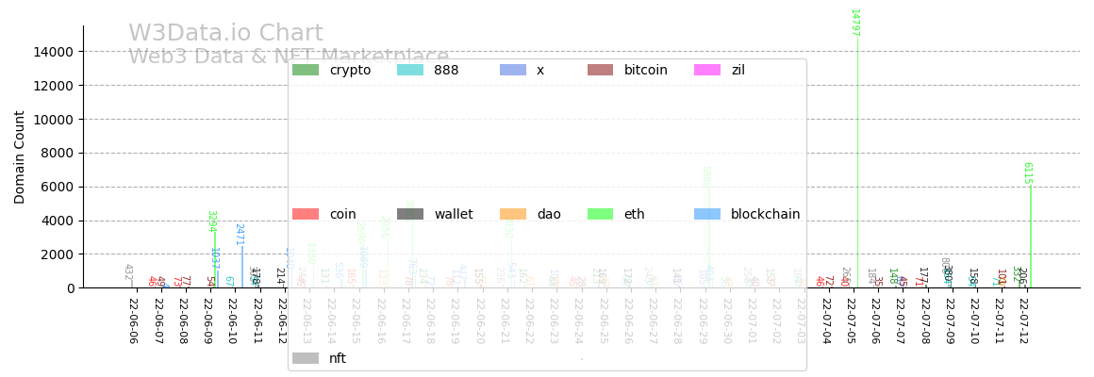1094x377 pixels.
Task: Click the nft gray legend swatch
Action: point(306,358)
